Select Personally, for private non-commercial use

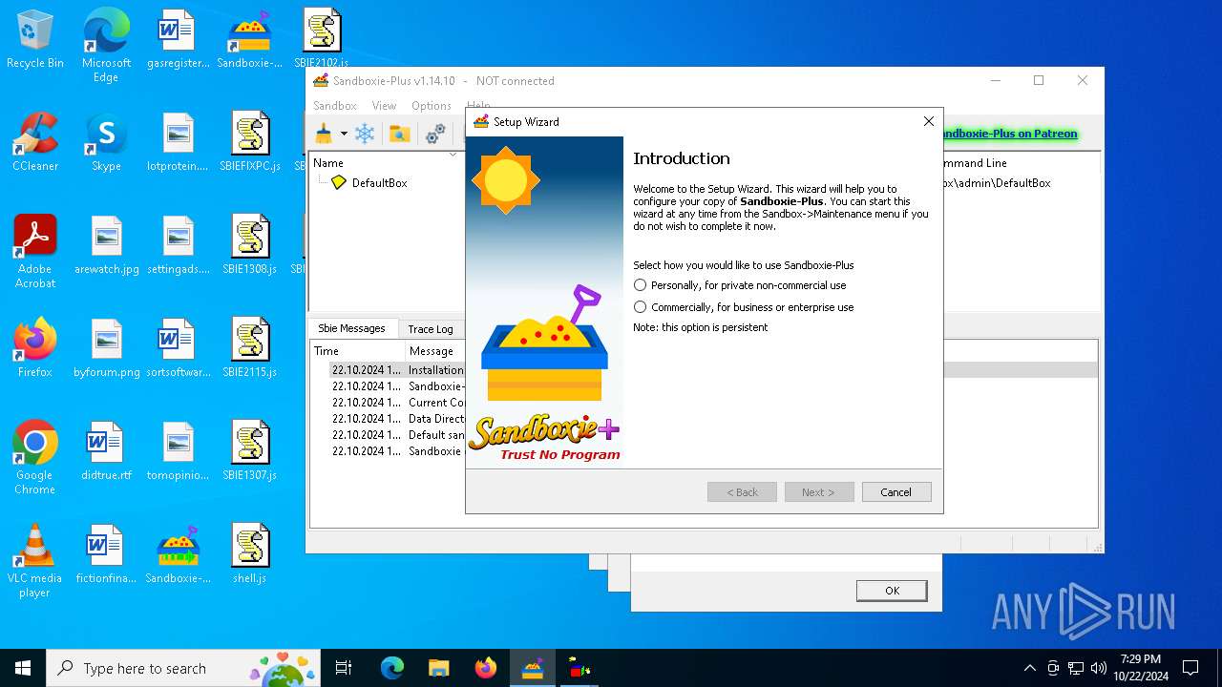(x=740, y=285)
